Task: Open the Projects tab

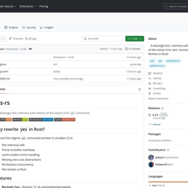Action: pyautogui.click(x=11, y=28)
